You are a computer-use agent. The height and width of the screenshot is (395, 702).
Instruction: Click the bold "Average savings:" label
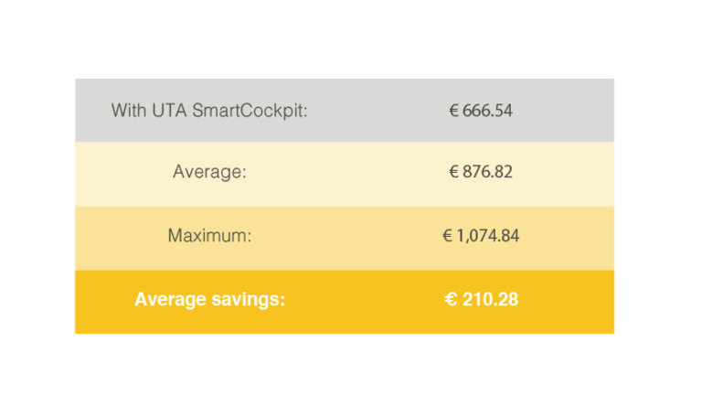[x=209, y=299]
